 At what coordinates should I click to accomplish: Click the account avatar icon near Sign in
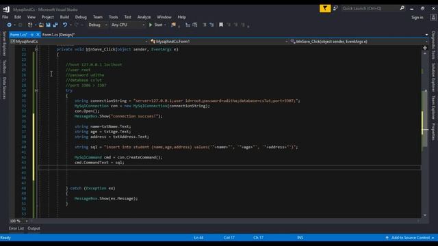coord(433,17)
